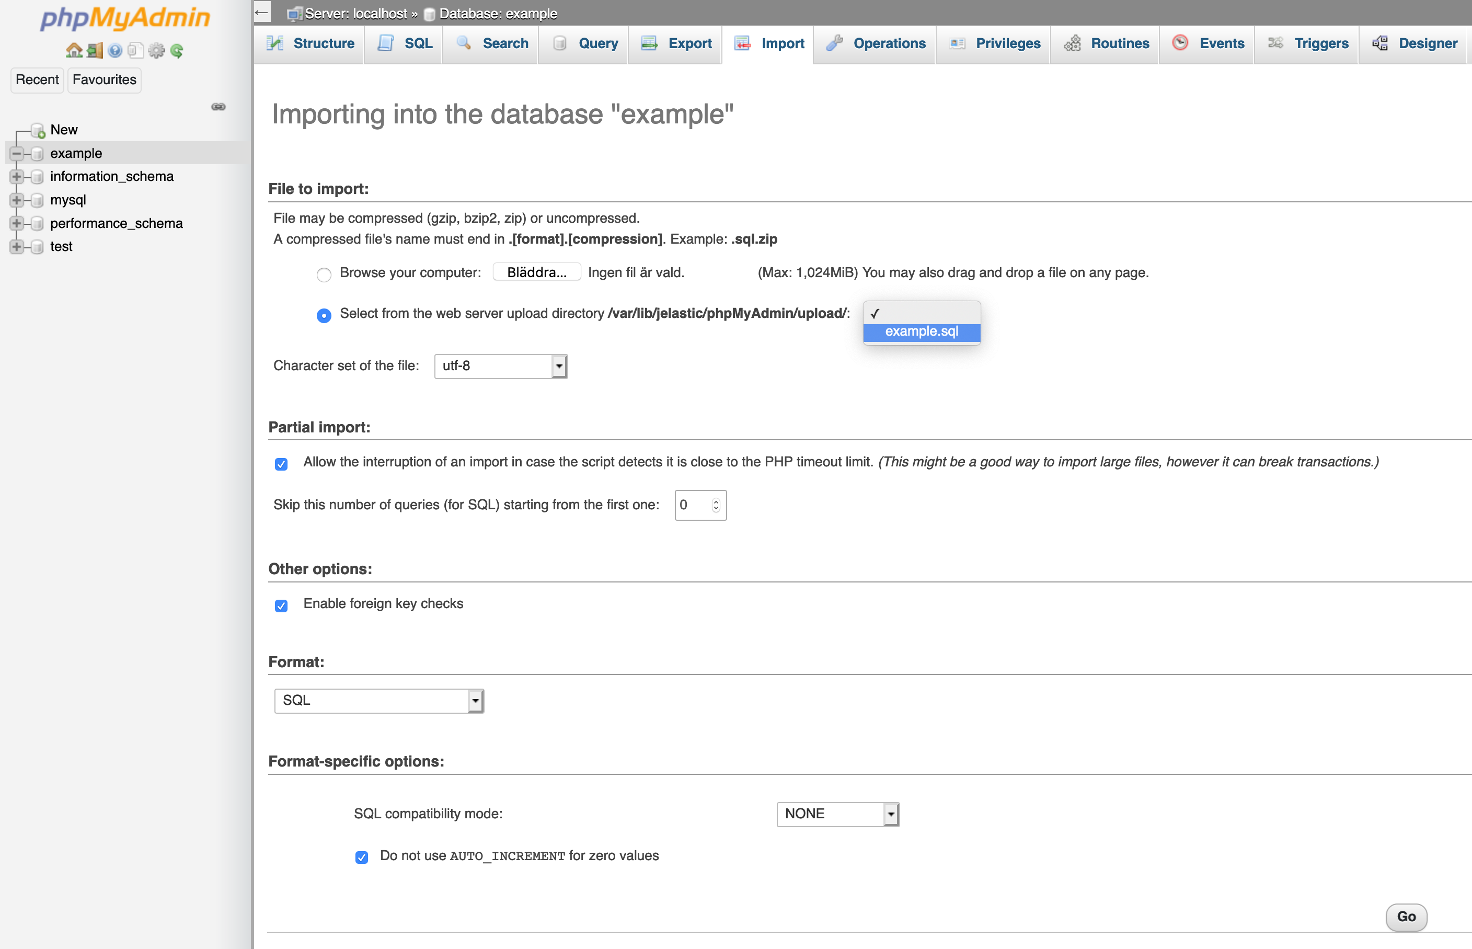Click the Home icon in sidebar
1472x949 pixels.
pyautogui.click(x=74, y=51)
